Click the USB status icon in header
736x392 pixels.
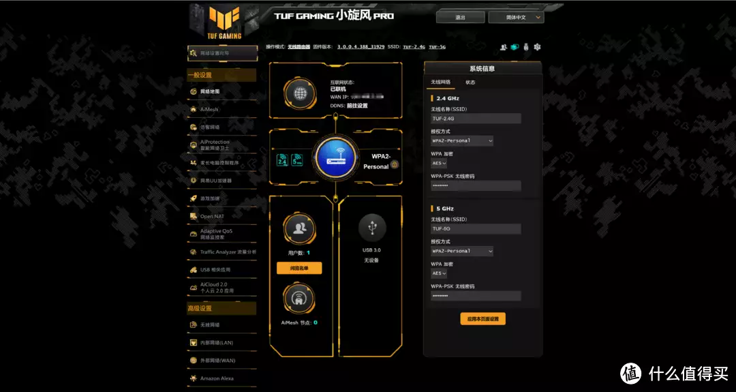(x=525, y=47)
